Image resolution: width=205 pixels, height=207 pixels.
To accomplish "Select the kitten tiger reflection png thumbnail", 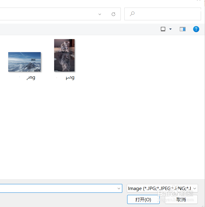I will (x=64, y=55).
